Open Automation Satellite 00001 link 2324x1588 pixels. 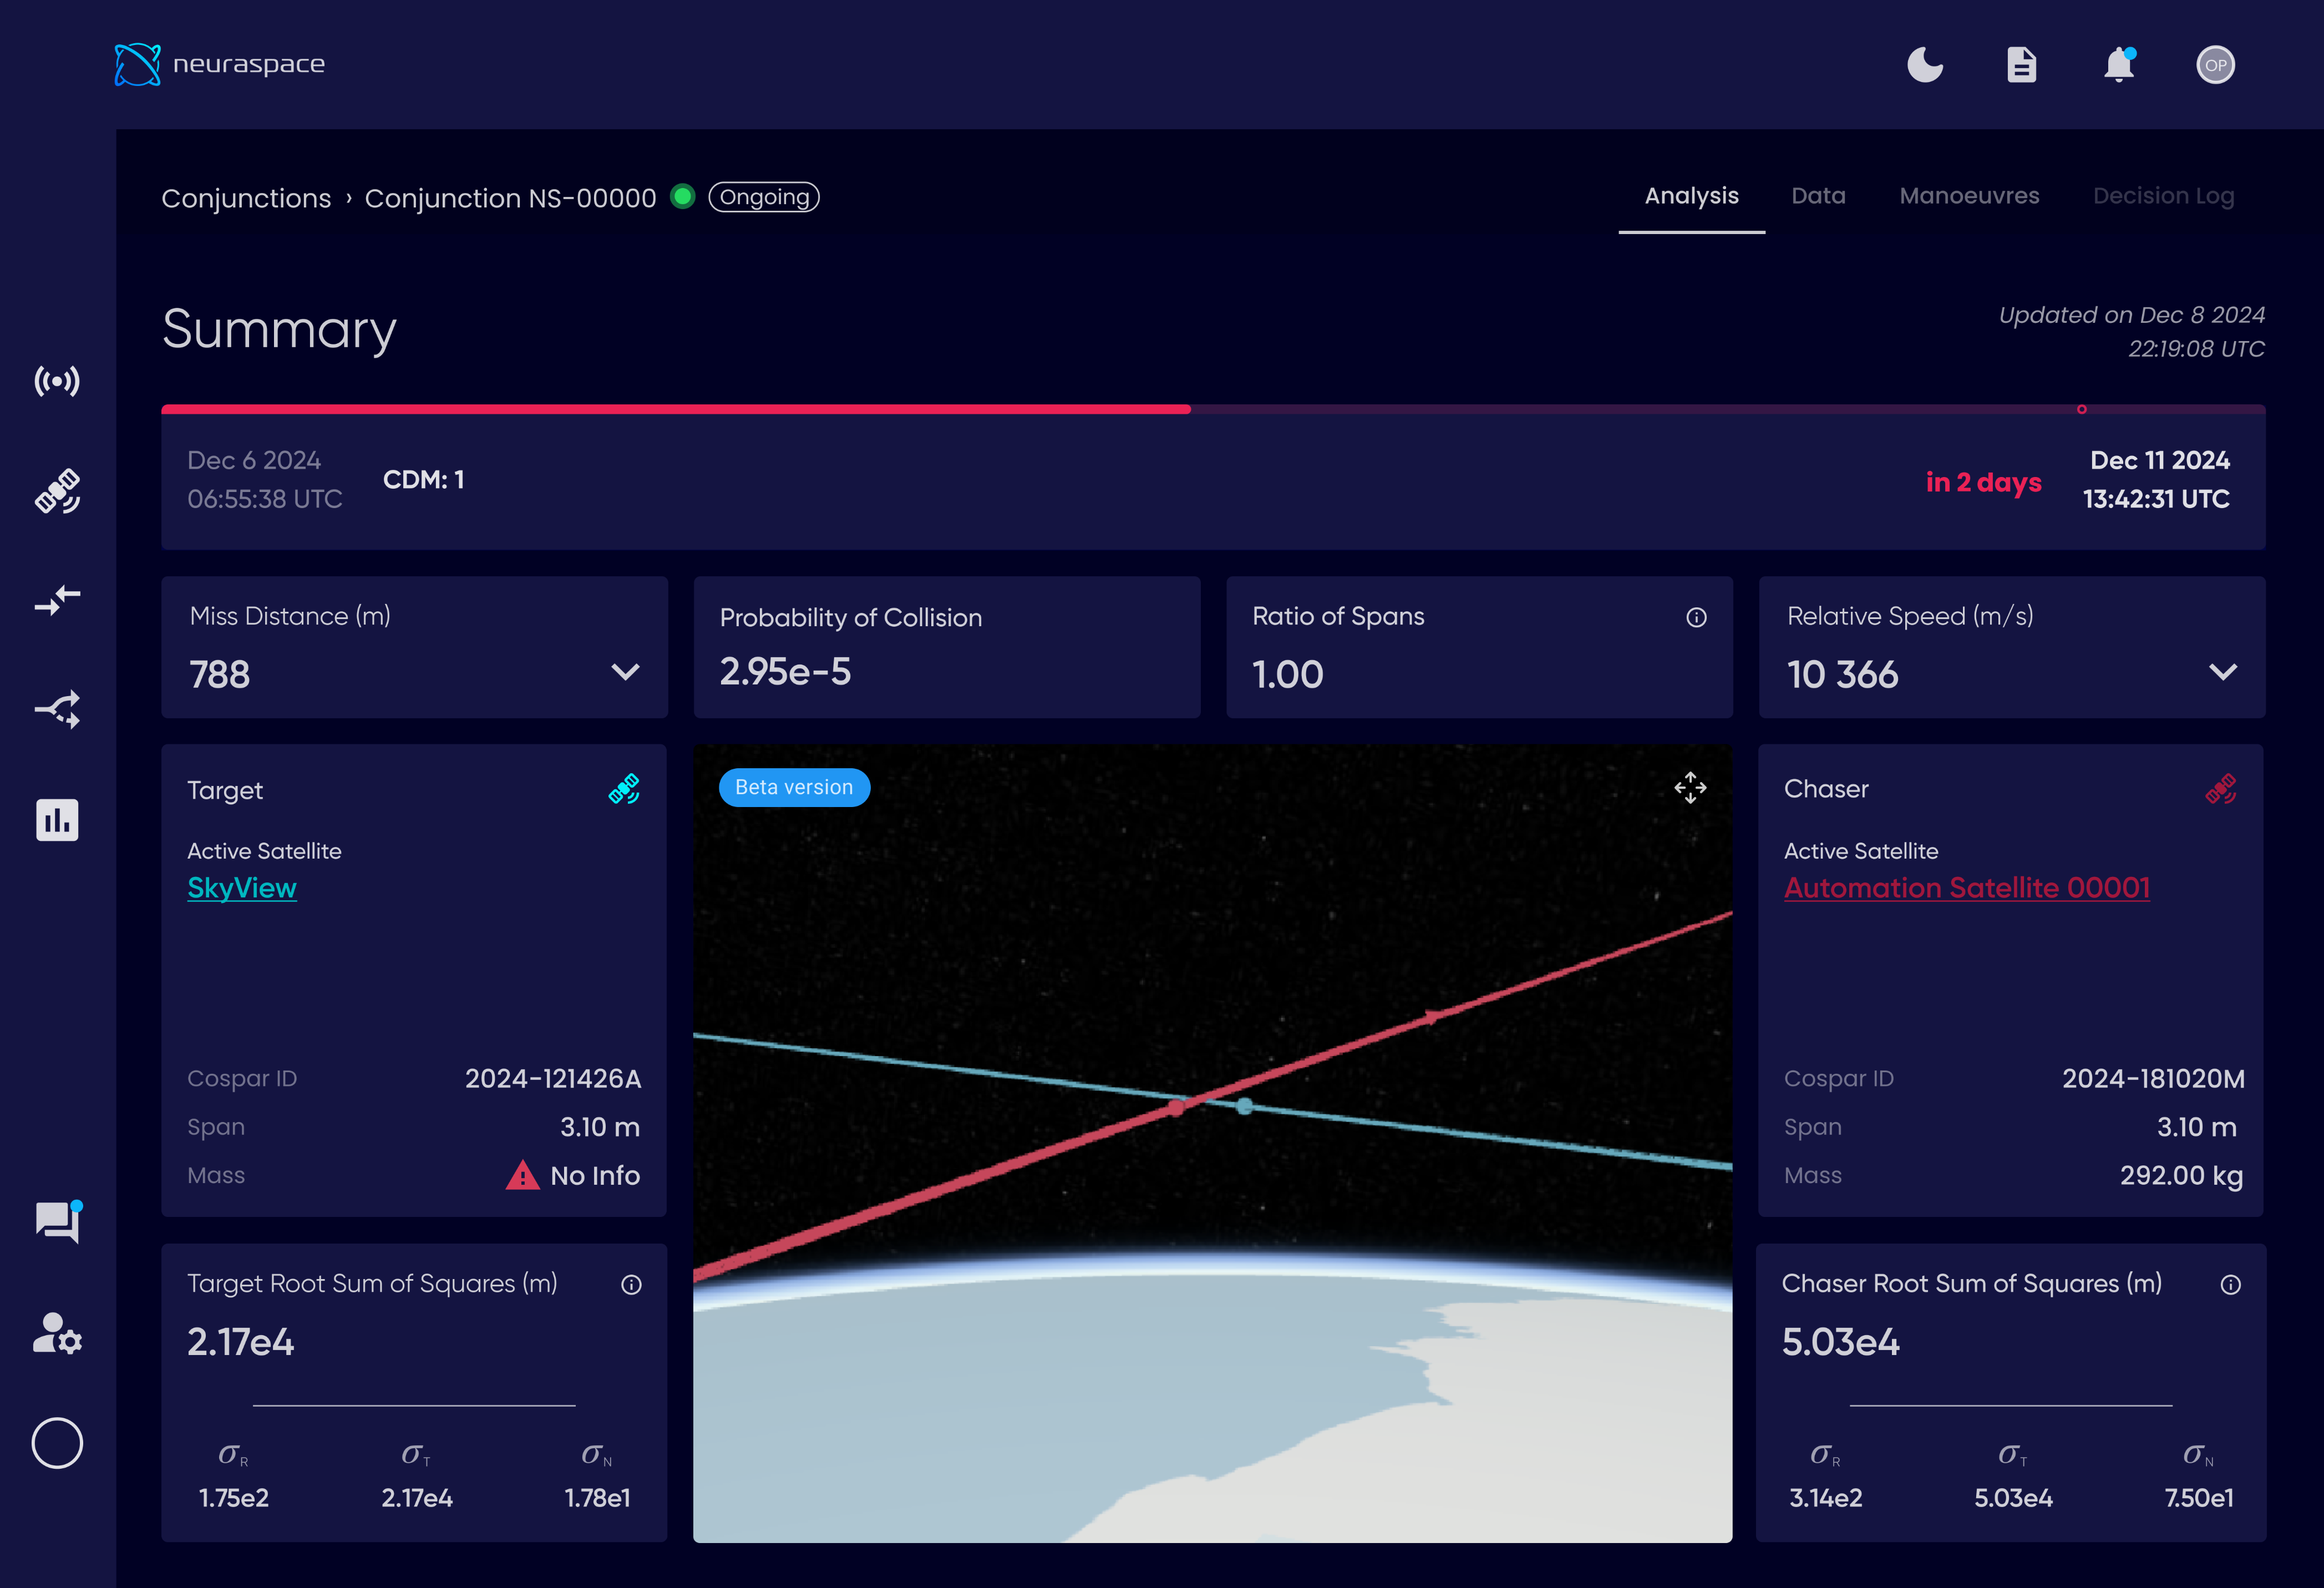[1966, 888]
